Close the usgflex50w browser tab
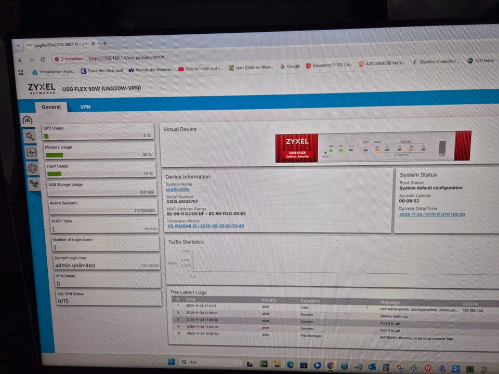The height and width of the screenshot is (374, 499). [93, 44]
